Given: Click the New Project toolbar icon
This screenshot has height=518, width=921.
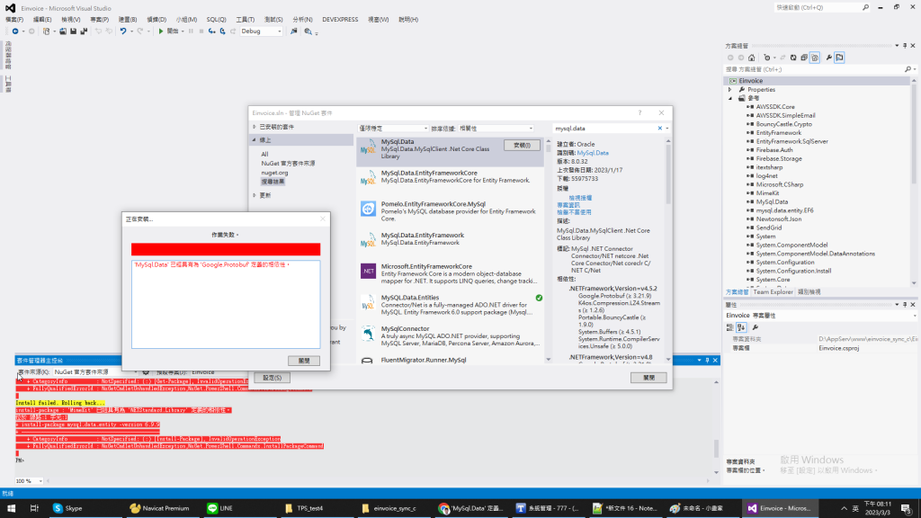Looking at the screenshot, I should (x=47, y=31).
